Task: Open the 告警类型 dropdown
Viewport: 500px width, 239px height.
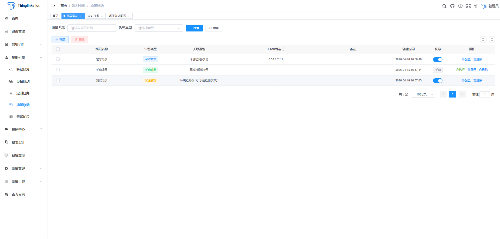Action: [159, 28]
